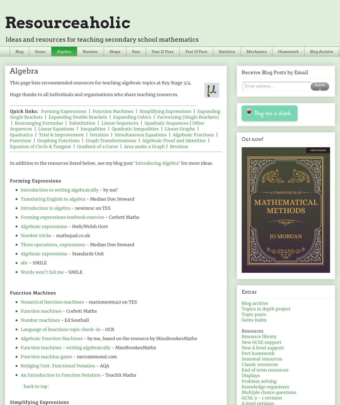Jump to Linear Sequences quick link

(x=120, y=123)
